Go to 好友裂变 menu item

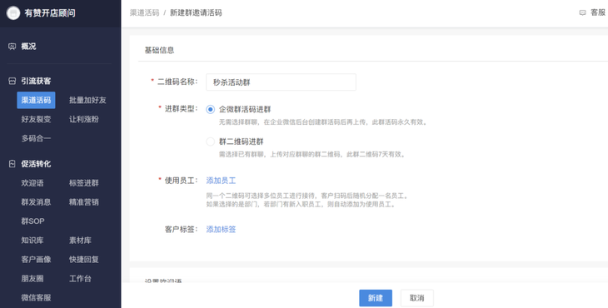tap(36, 119)
